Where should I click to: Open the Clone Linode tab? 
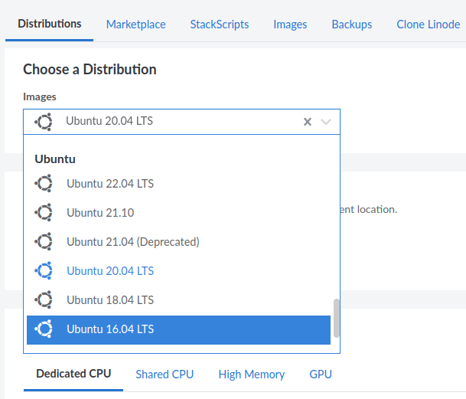[x=428, y=25]
